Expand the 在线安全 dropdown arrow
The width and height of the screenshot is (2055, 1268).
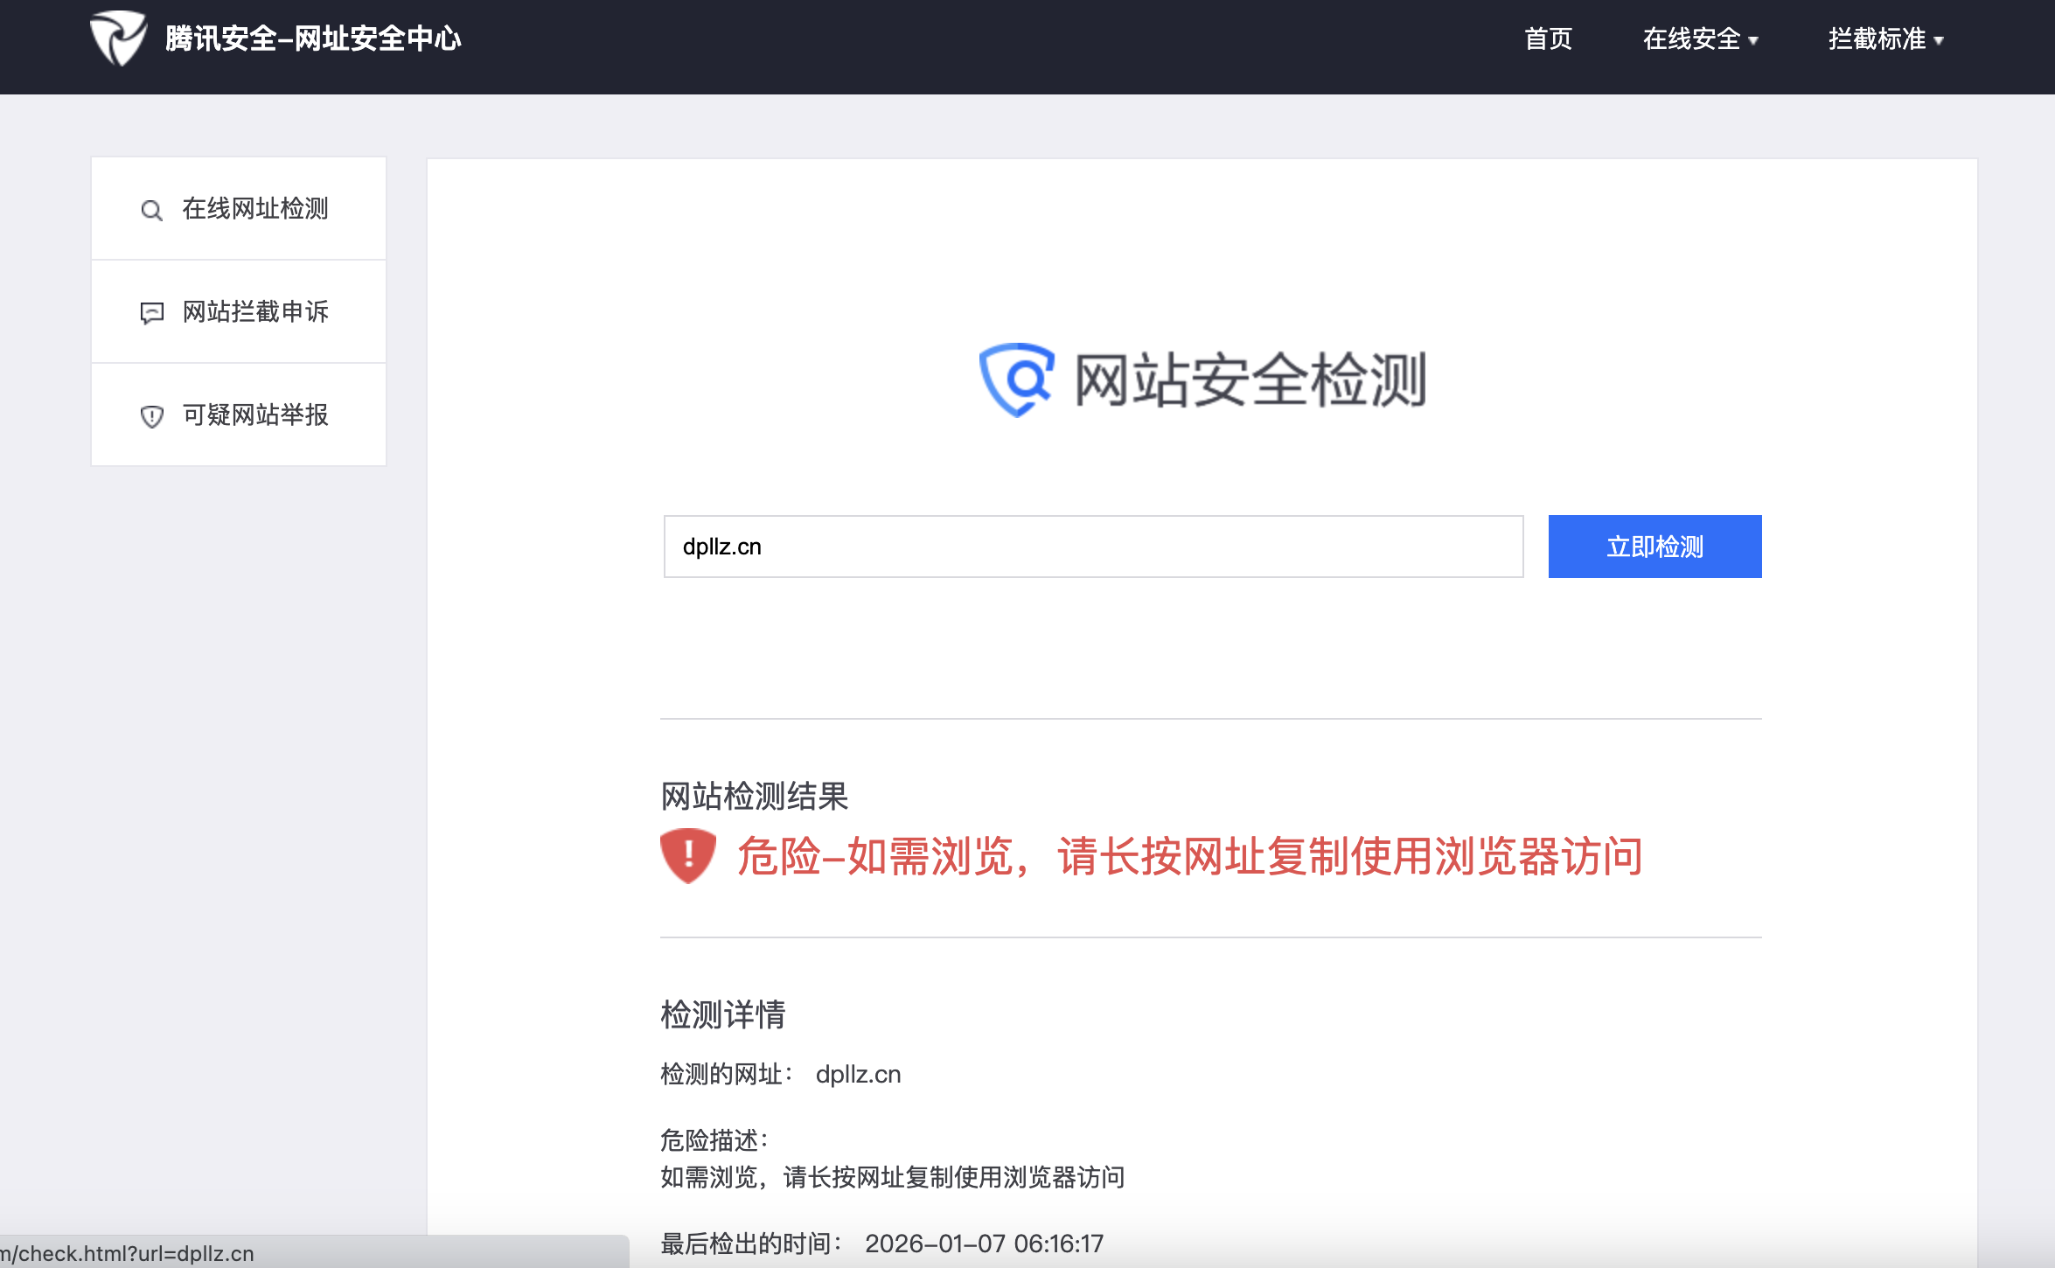pos(1753,40)
